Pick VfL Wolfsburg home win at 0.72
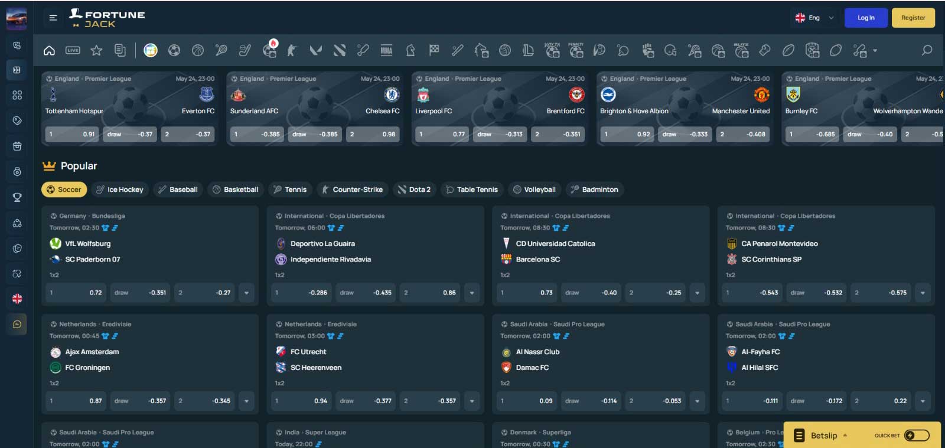The height and width of the screenshot is (448, 945). [76, 293]
